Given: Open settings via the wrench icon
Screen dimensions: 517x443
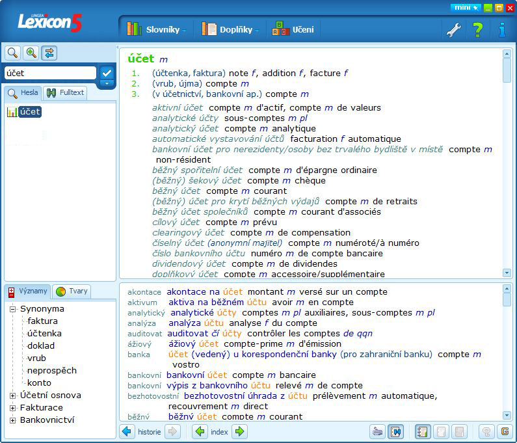Looking at the screenshot, I should point(454,30).
